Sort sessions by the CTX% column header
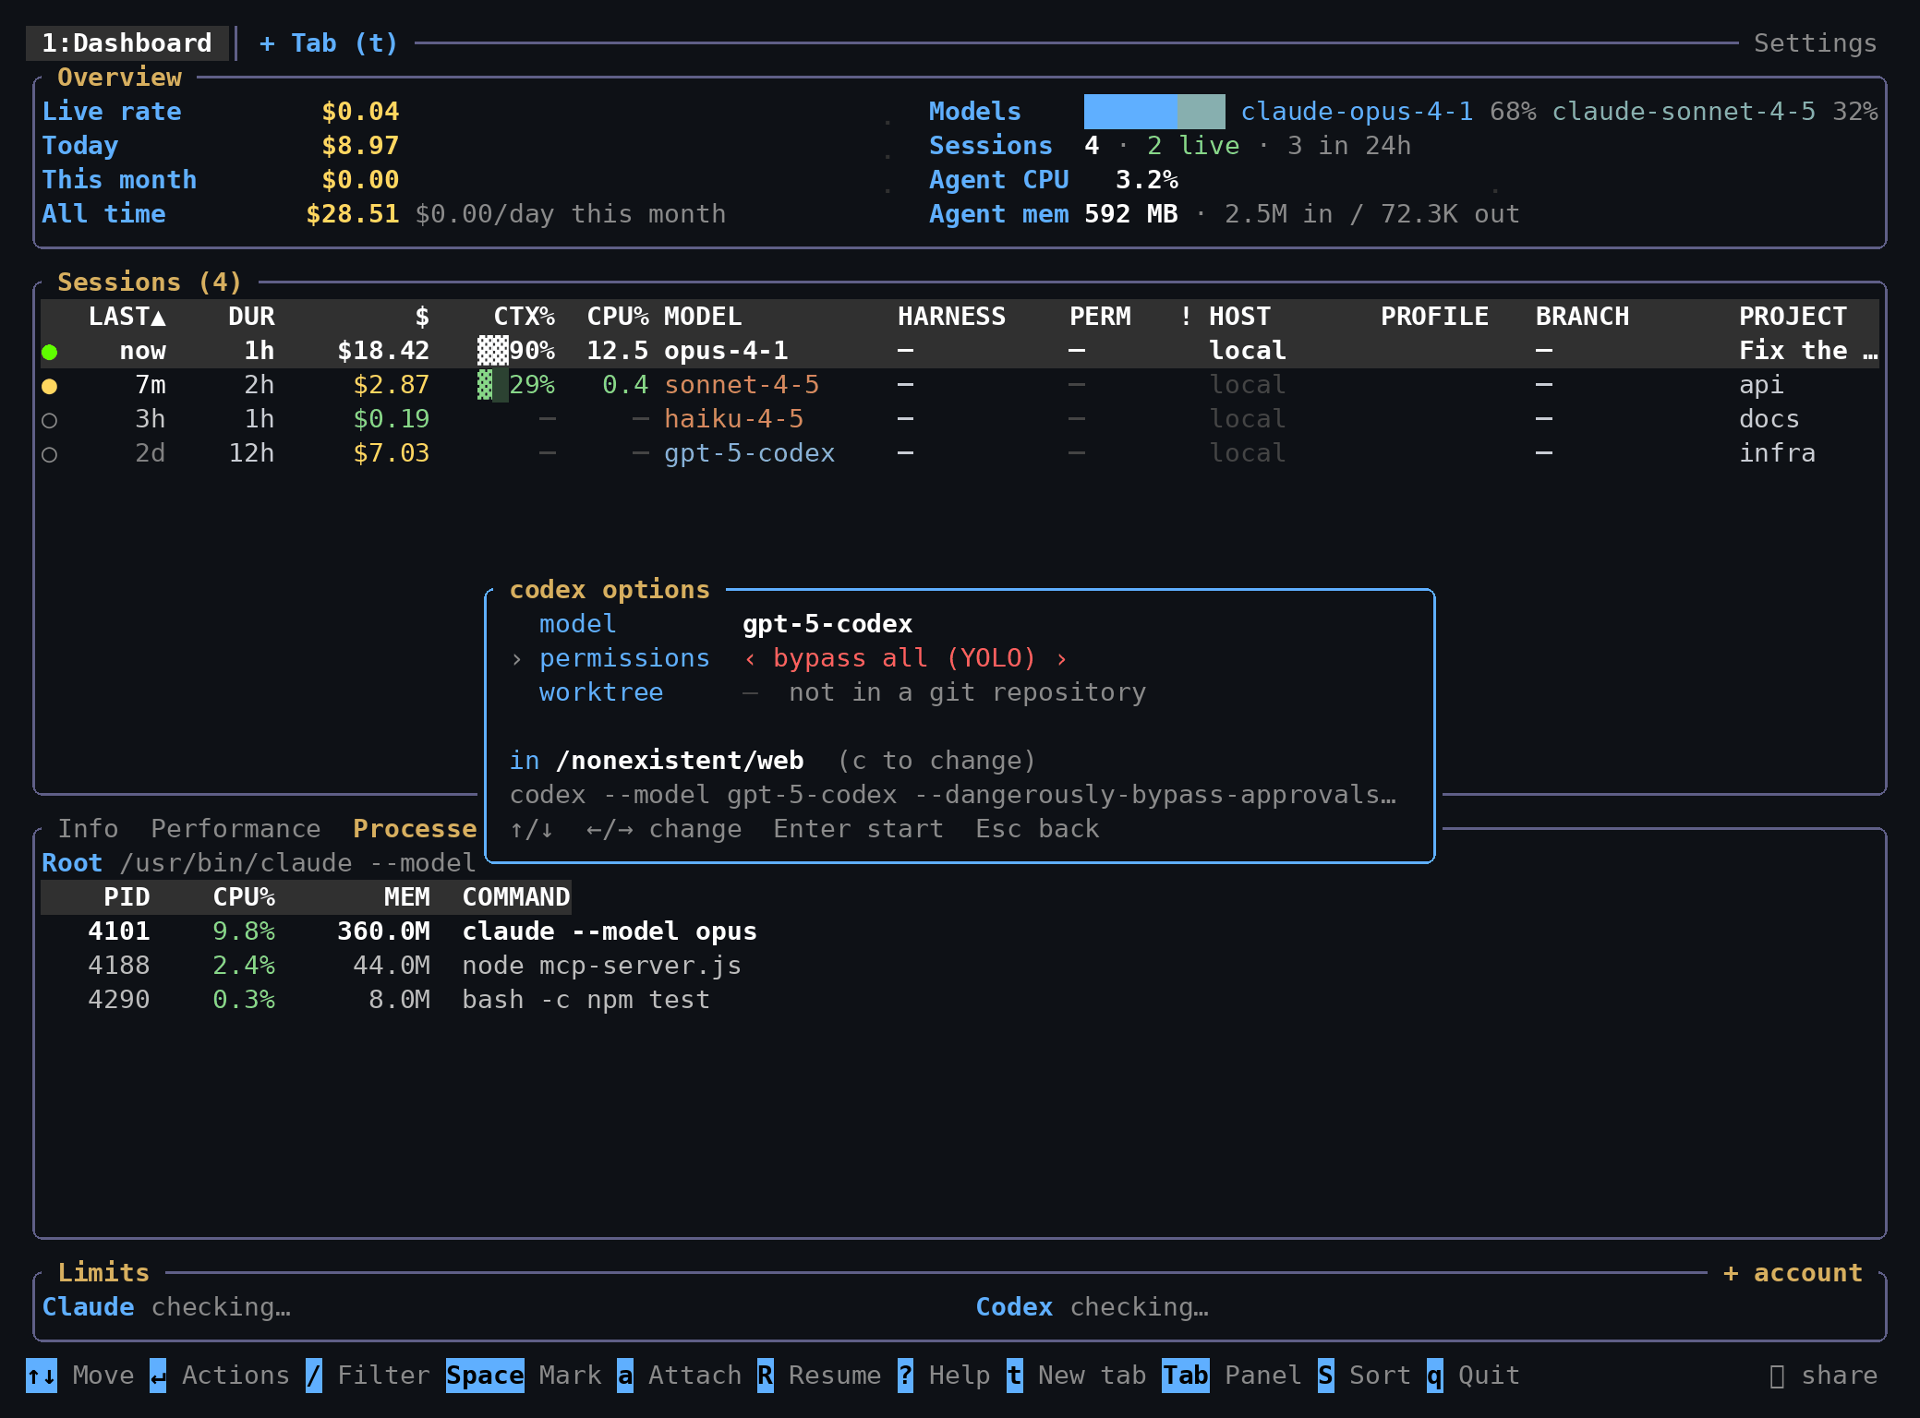 524,317
